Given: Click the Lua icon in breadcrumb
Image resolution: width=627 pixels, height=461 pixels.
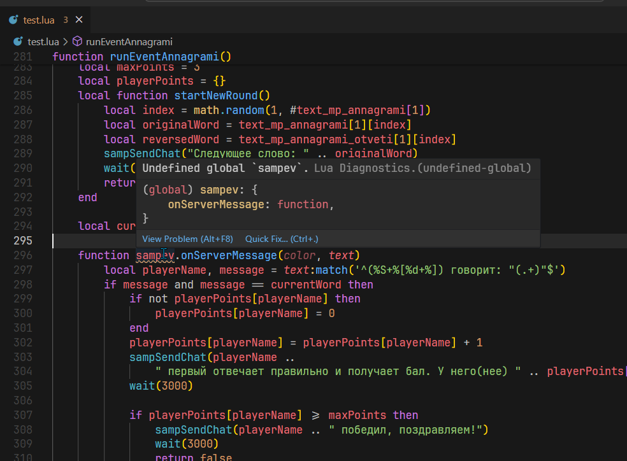Looking at the screenshot, I should 18,41.
